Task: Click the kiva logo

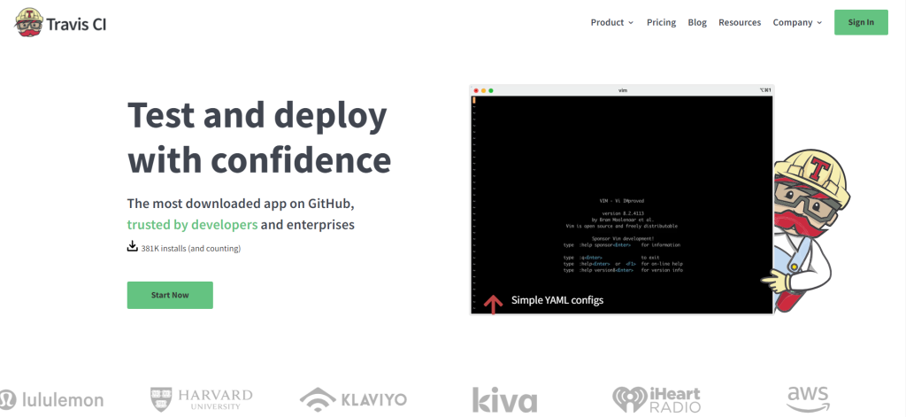Action: (504, 399)
